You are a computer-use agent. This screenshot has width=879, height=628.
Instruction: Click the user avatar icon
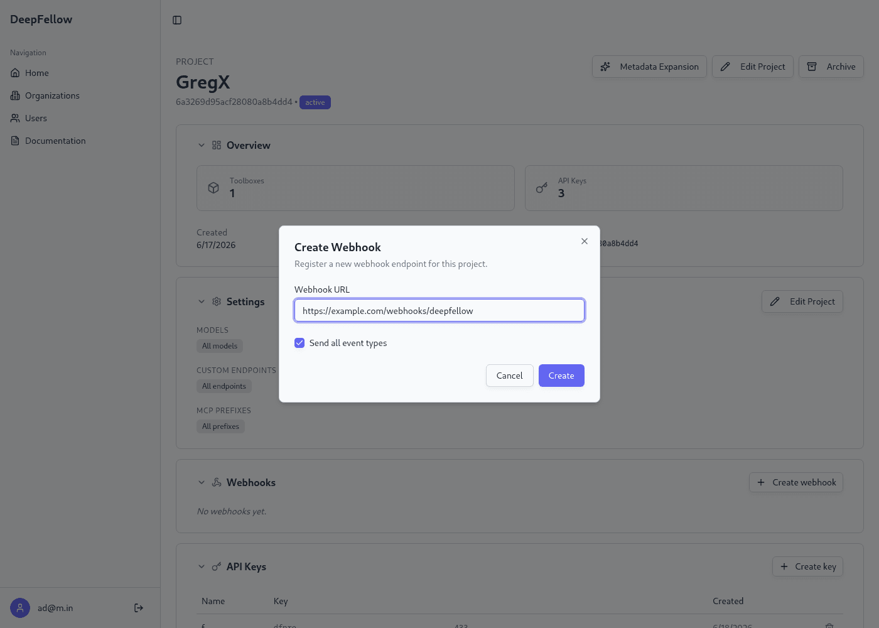pyautogui.click(x=20, y=608)
